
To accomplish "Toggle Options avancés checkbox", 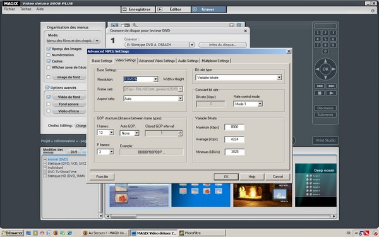I will 47,88.
